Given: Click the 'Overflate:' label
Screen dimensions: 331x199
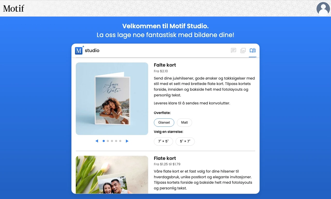Looking at the screenshot, I should coord(162,113).
